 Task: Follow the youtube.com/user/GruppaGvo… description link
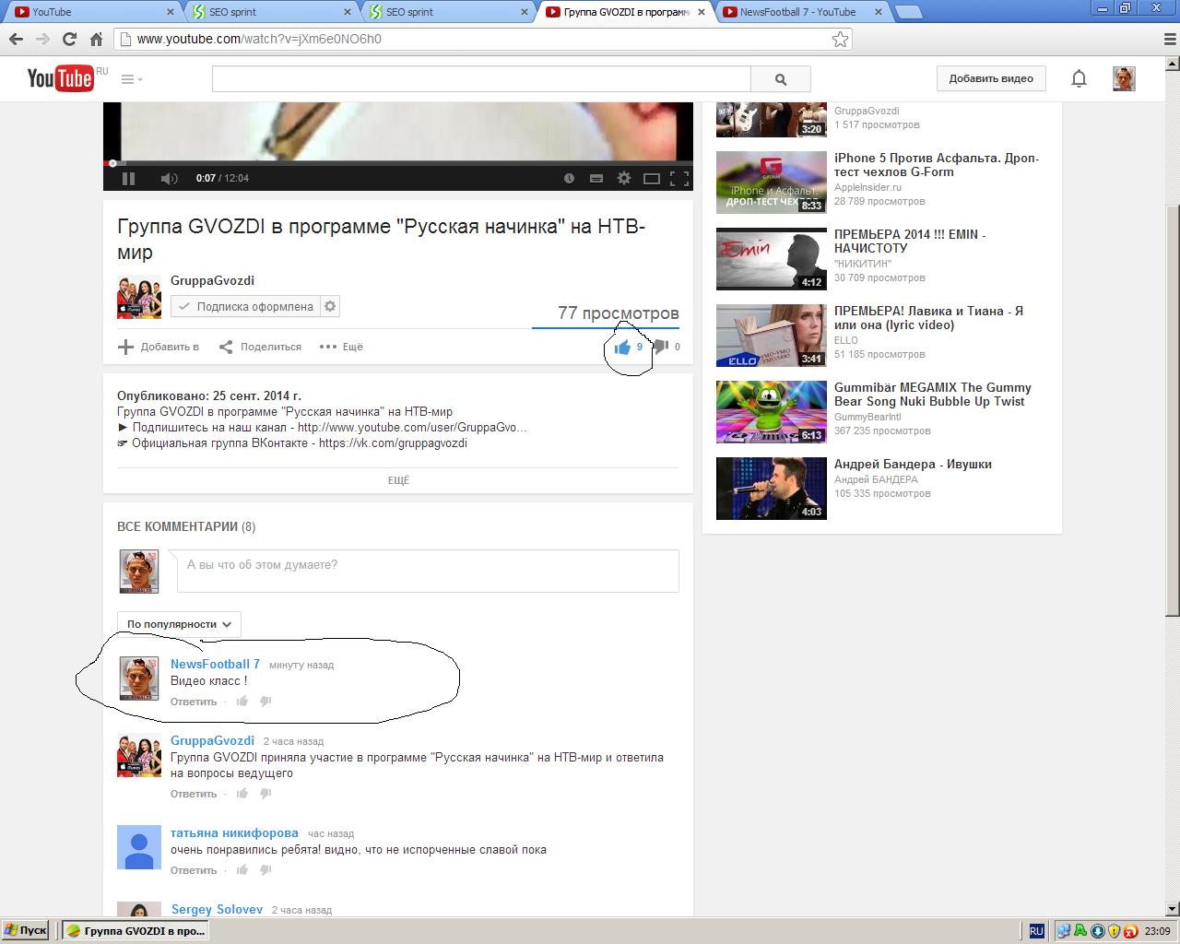tap(412, 428)
